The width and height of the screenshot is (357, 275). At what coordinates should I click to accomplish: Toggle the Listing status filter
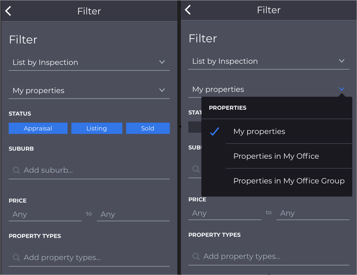(x=97, y=128)
